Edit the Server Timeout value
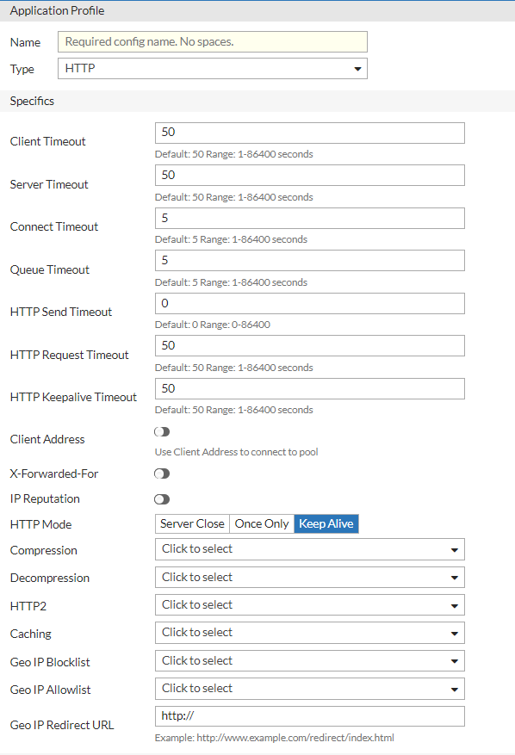515x755 pixels. pyautogui.click(x=307, y=175)
